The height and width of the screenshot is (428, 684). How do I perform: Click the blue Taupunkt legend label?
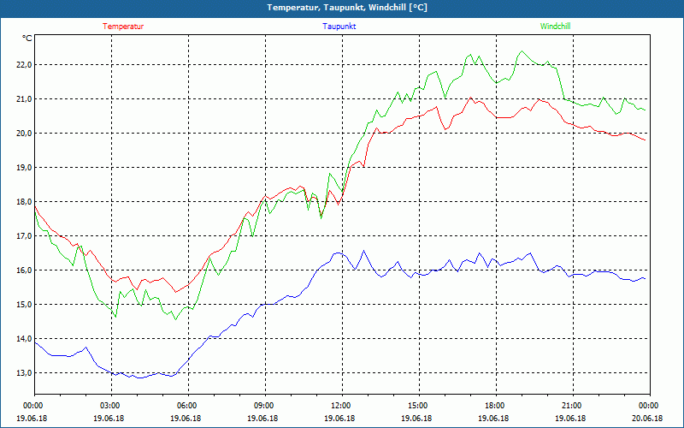pyautogui.click(x=339, y=27)
